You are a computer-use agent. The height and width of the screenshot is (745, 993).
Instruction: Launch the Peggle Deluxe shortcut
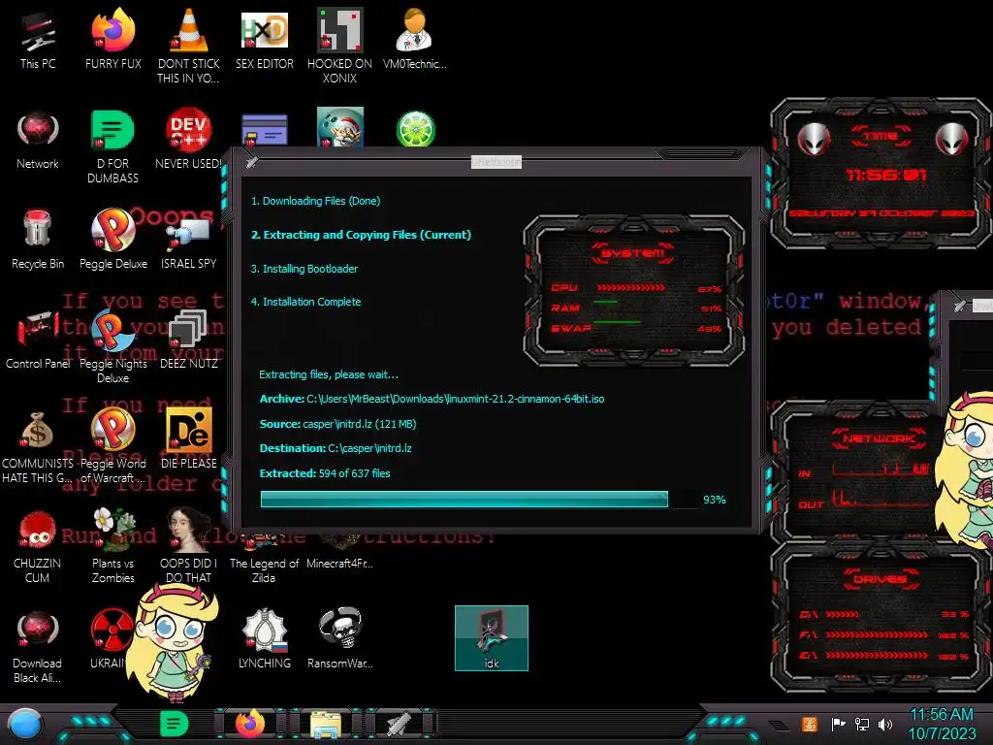tap(113, 240)
